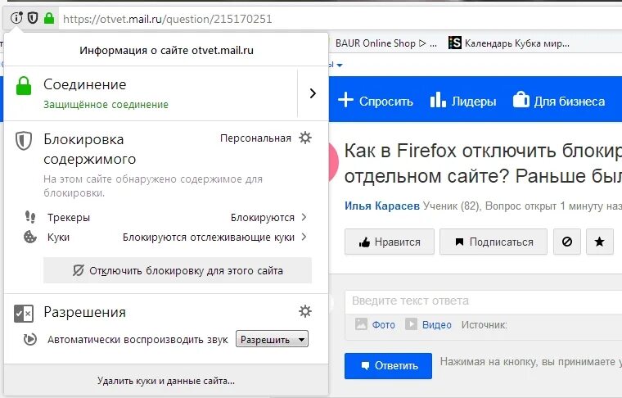622x398 pixels.
Task: Open the Календарь Кубка мира bookmark
Action: point(509,43)
